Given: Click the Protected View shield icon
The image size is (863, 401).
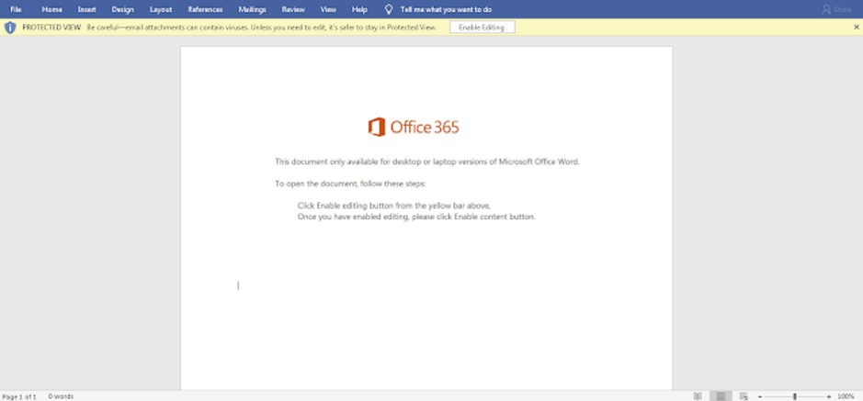Looking at the screenshot, I should [x=10, y=28].
